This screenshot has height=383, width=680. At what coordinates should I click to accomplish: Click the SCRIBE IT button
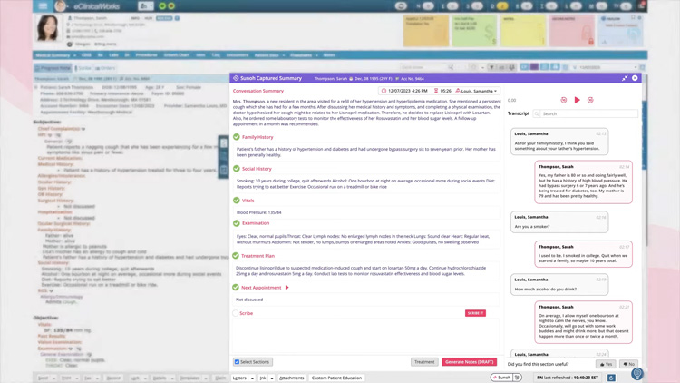pos(475,313)
